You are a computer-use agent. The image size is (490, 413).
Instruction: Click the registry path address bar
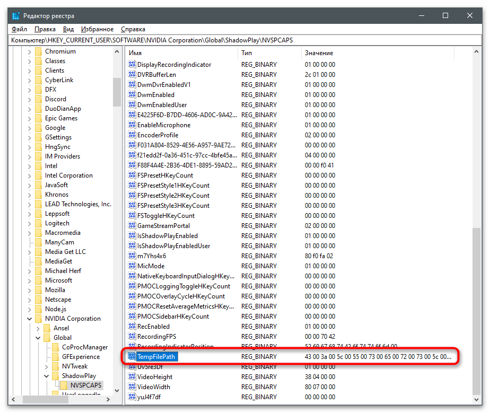pos(244,40)
